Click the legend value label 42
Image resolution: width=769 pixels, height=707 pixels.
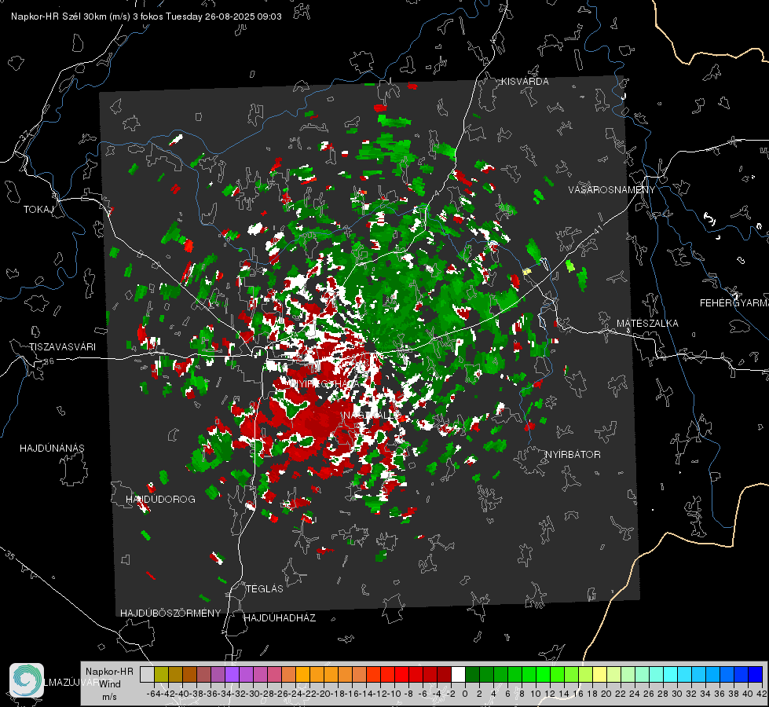[762, 694]
